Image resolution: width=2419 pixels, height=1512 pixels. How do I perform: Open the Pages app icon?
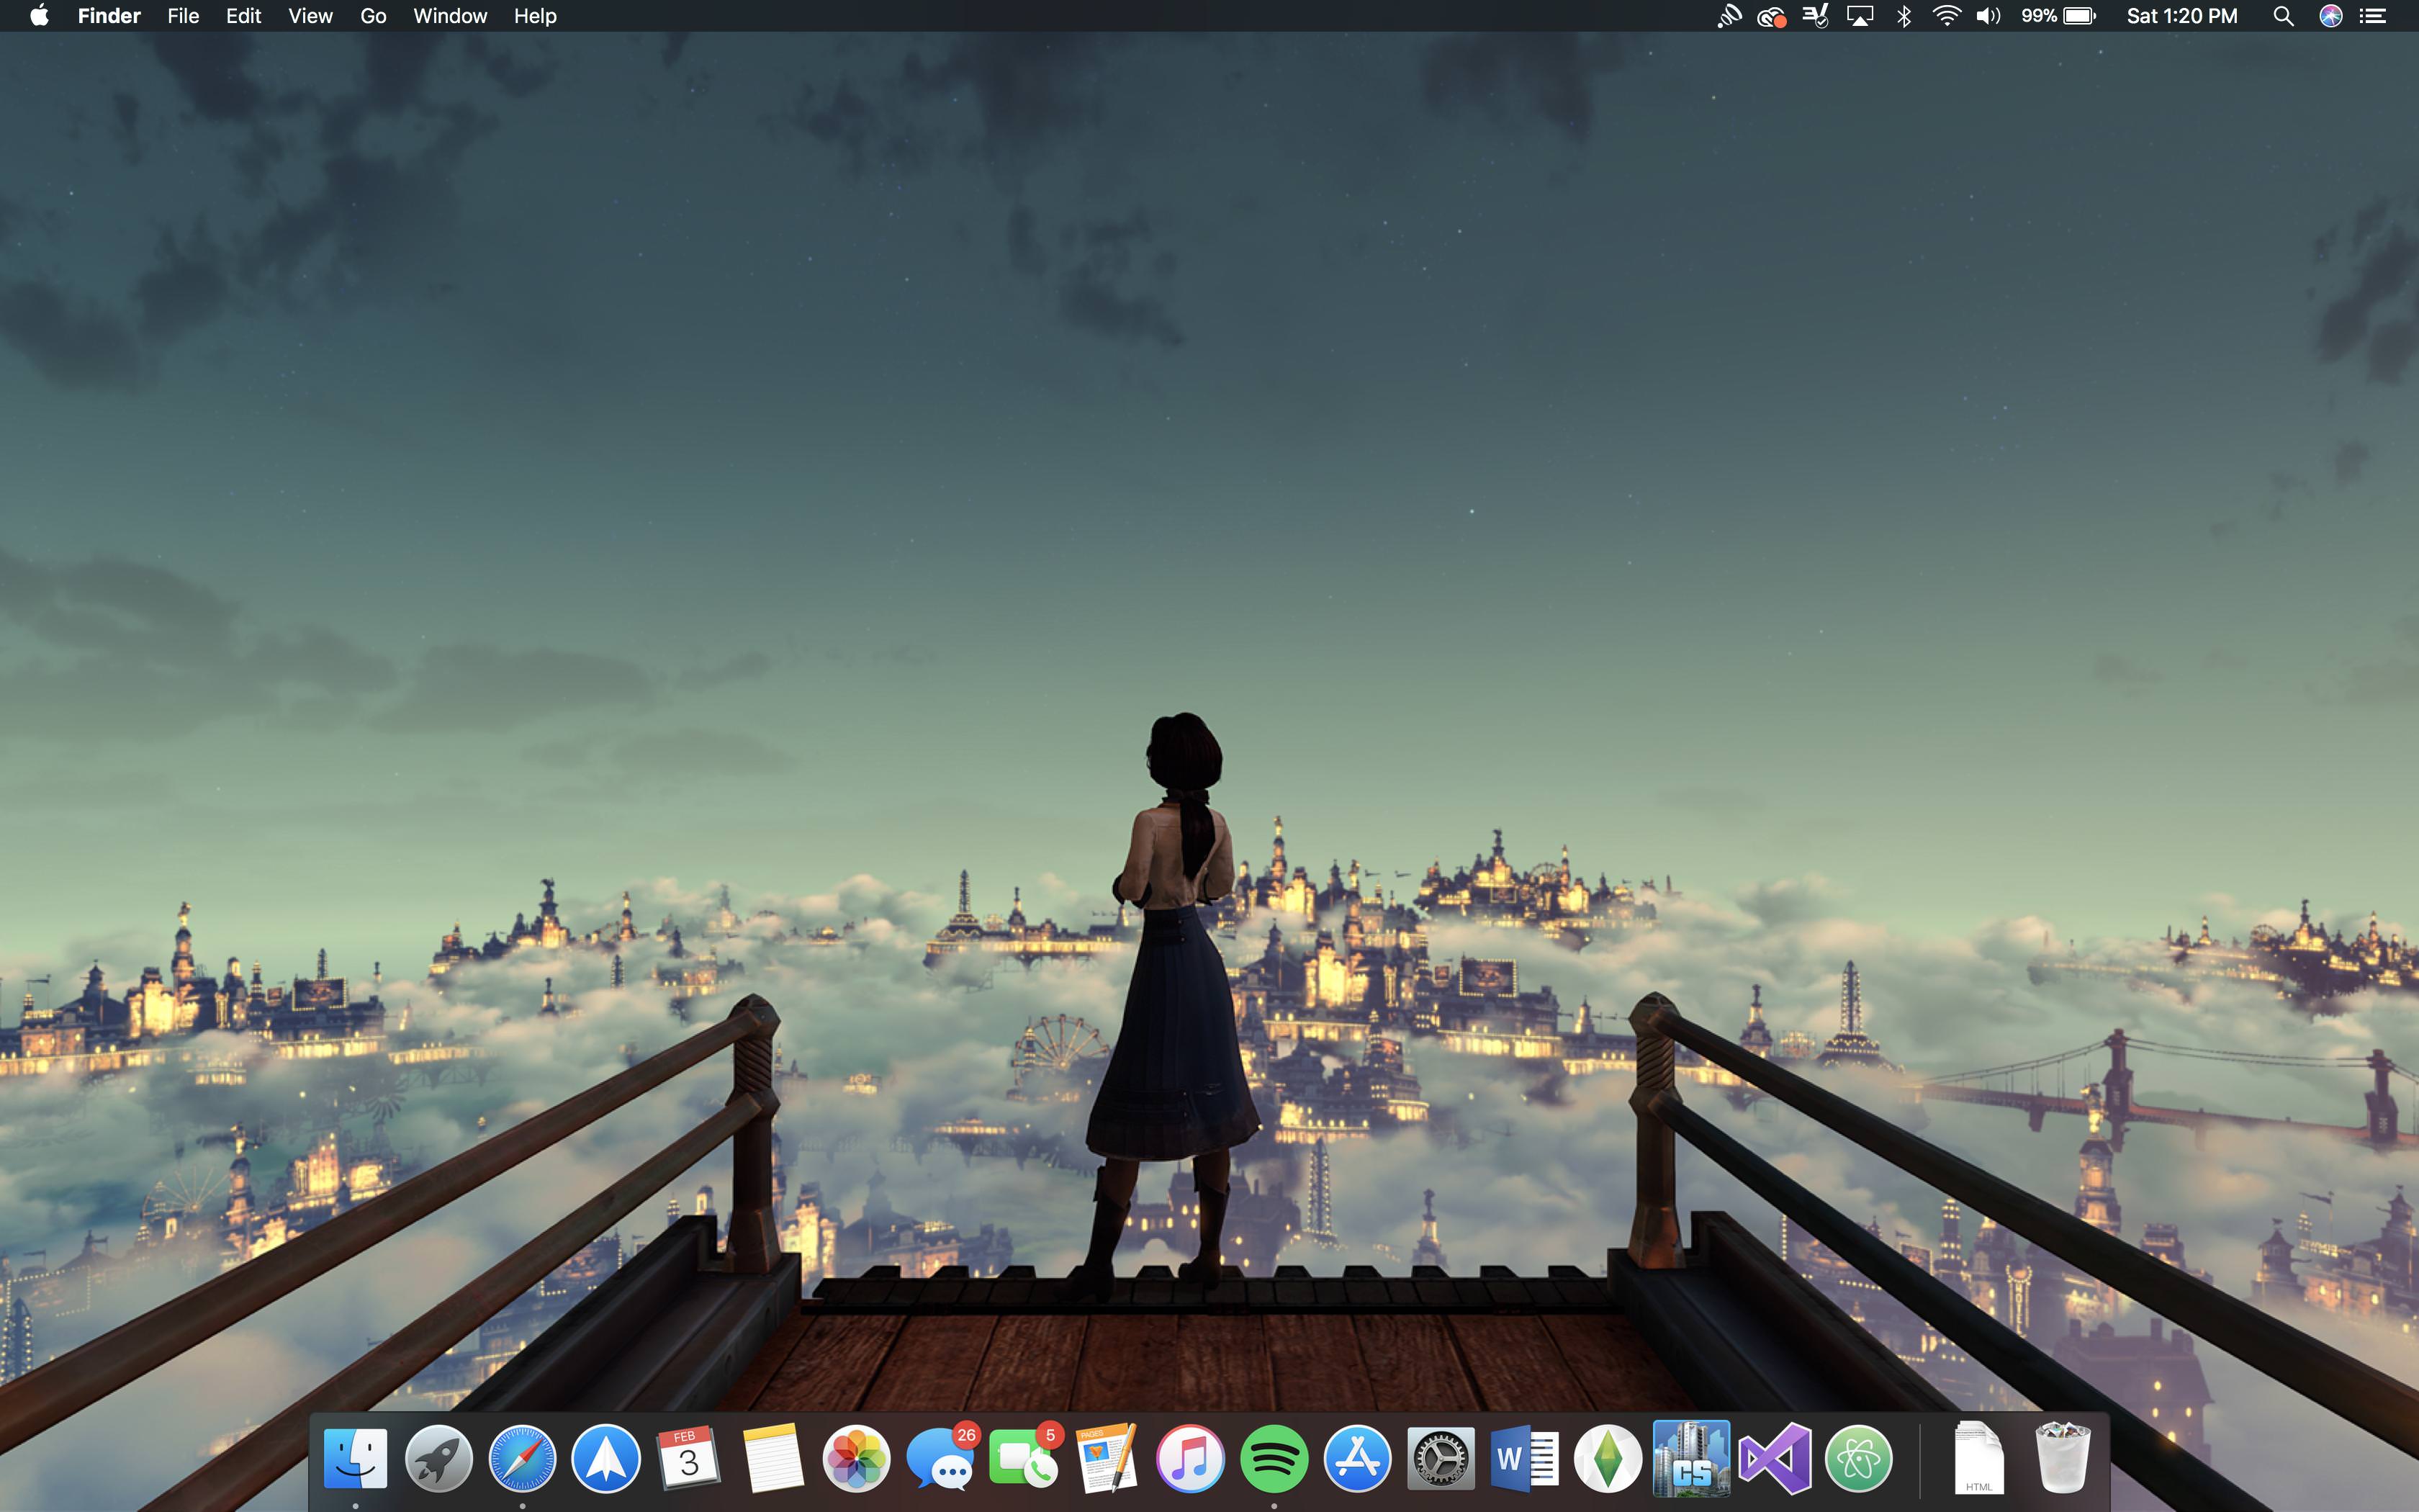[1107, 1459]
